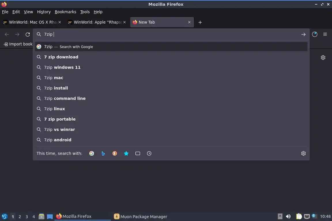Switch to Muon Package Manager window
The image size is (332, 221).
[x=141, y=217]
